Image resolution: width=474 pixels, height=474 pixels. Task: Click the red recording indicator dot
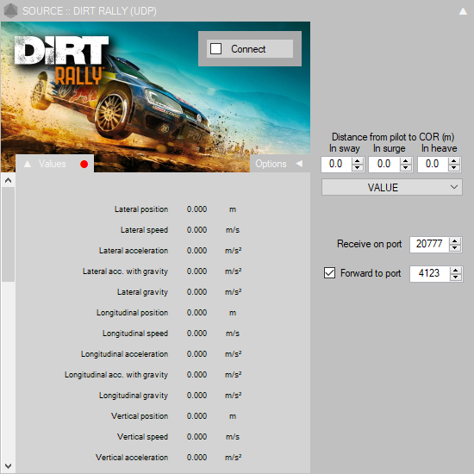pyautogui.click(x=84, y=164)
